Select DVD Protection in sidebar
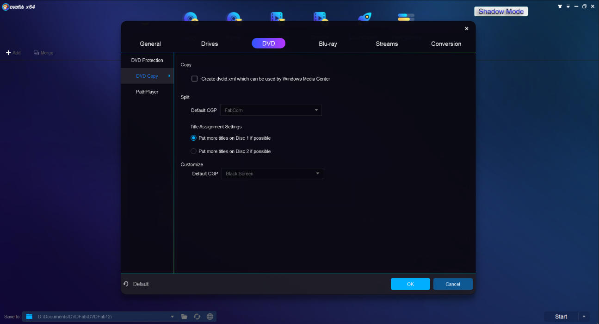Image resolution: width=599 pixels, height=324 pixels. [147, 60]
